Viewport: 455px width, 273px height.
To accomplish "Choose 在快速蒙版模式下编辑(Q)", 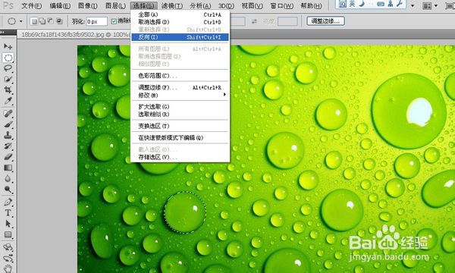I will [180, 138].
